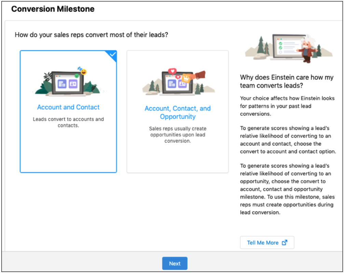Click the purple contact card icon in the Account and Contact card
The image size is (344, 273).
point(73,84)
